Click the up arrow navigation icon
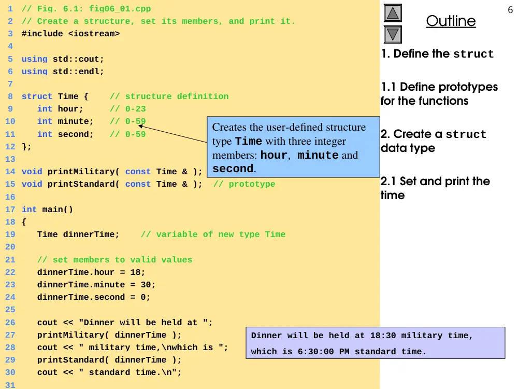518x389 pixels. pos(393,13)
